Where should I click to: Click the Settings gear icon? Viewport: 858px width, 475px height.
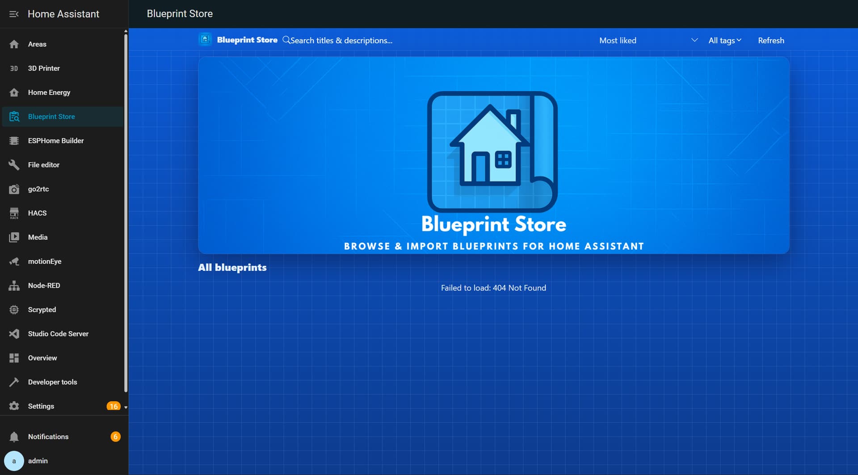tap(14, 406)
